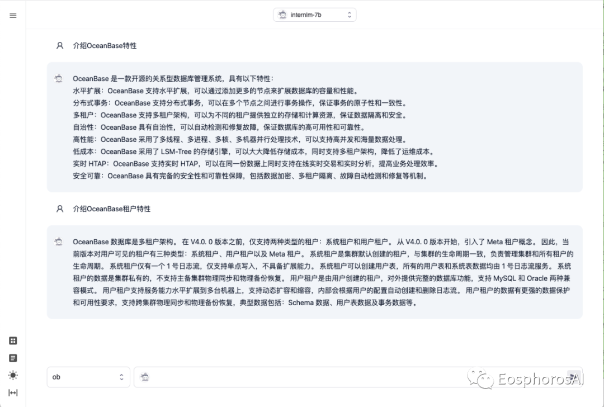Screen dimensions: 604x407
Task: Open the grid apps icon in the sidebar
Action: click(x=13, y=341)
